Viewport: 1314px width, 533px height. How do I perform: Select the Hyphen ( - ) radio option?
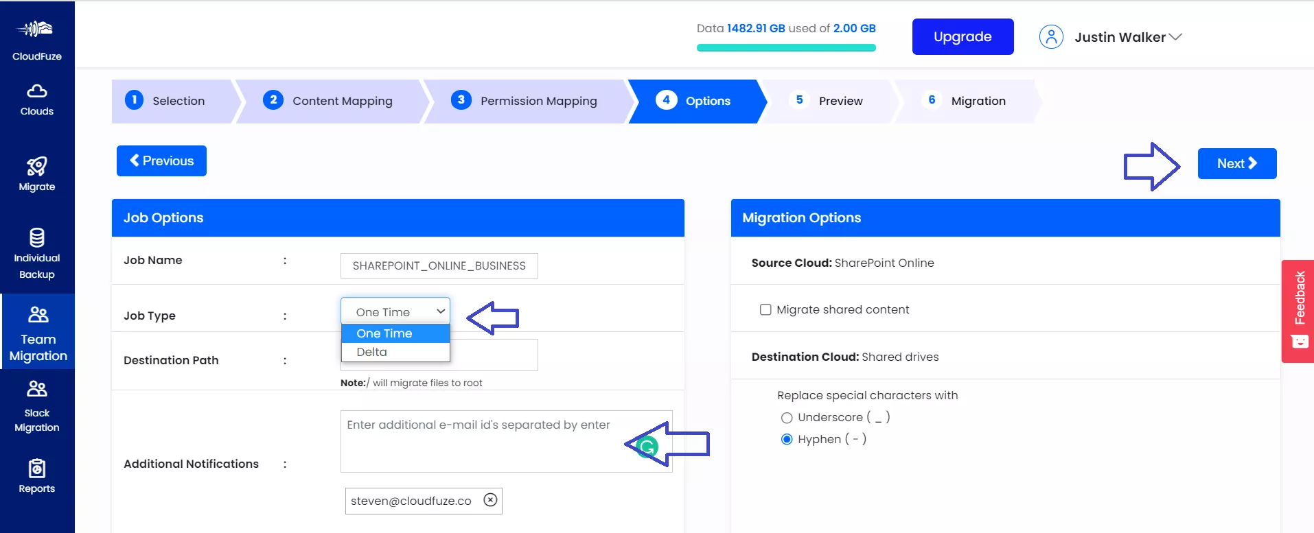[787, 440]
